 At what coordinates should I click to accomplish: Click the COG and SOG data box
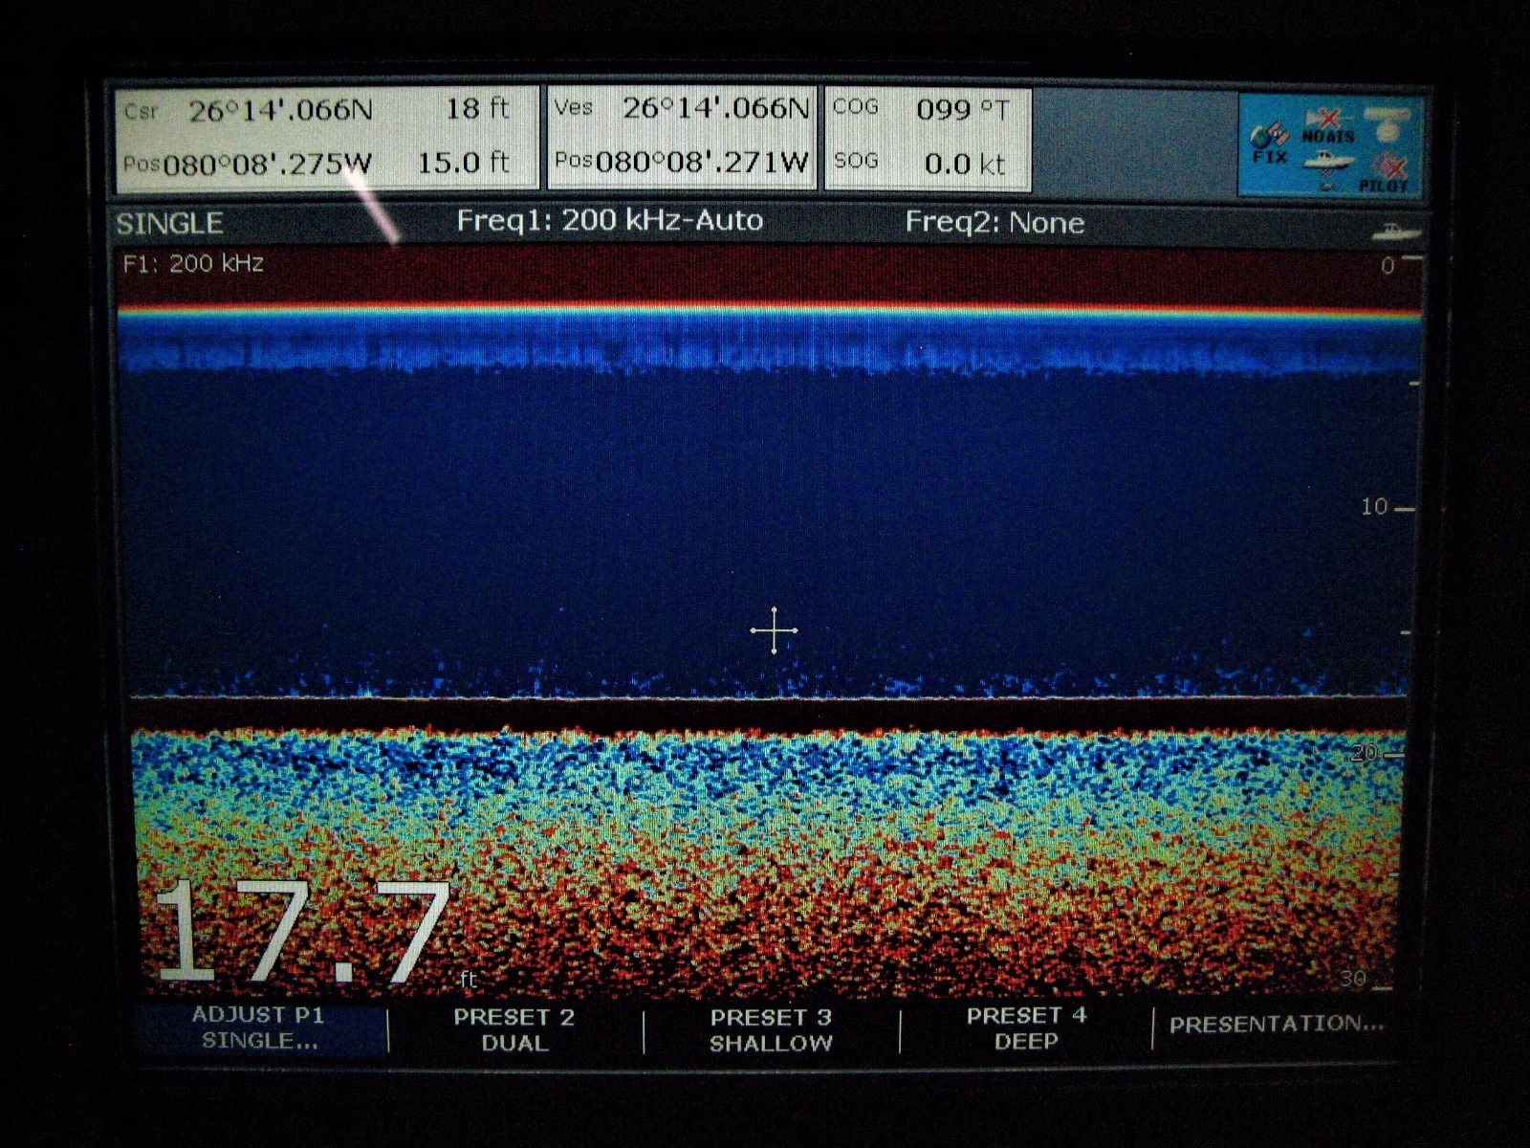(x=927, y=137)
